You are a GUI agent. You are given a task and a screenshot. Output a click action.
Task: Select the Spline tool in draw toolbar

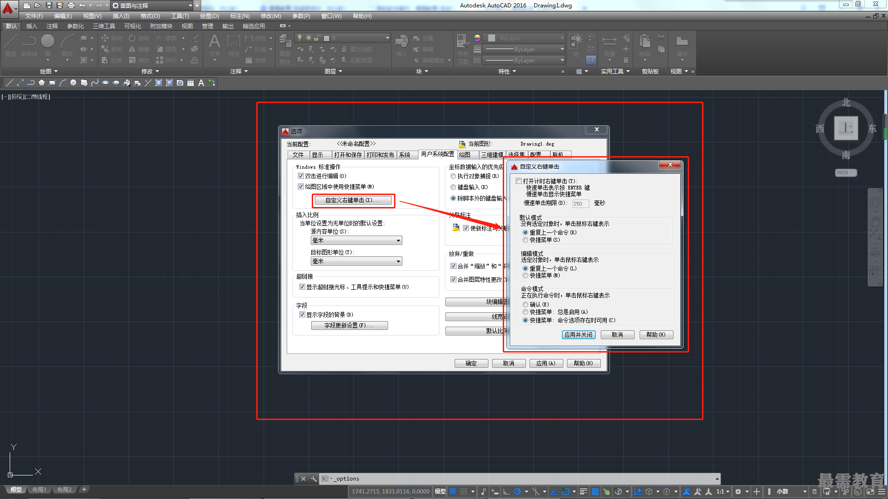(95, 83)
